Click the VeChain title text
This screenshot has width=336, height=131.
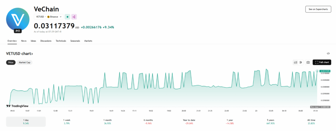pyautogui.click(x=46, y=9)
